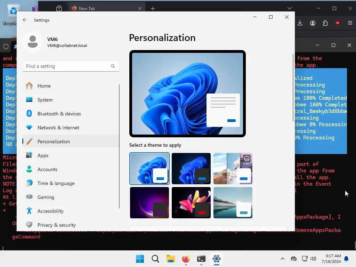
Task: Open the Recycle Bin desktop icon
Action: (x=11, y=14)
